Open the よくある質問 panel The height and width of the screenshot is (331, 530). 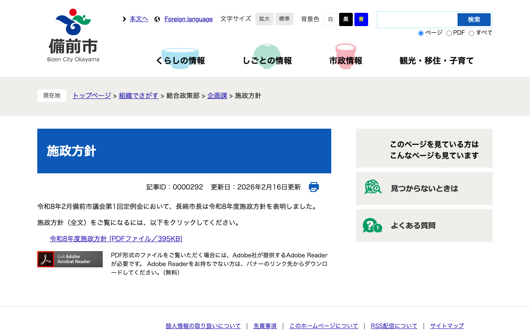[x=424, y=225]
